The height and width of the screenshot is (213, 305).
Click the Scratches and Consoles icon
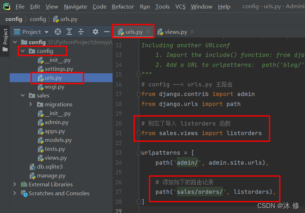[x=24, y=193]
